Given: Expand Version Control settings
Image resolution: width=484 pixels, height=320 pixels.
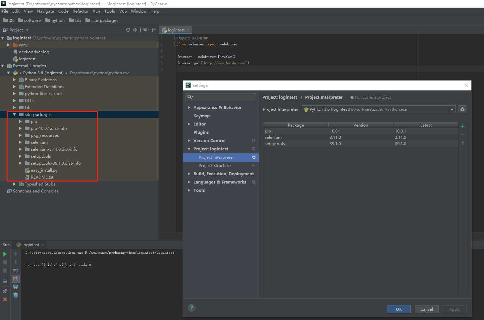Looking at the screenshot, I should click(x=189, y=141).
